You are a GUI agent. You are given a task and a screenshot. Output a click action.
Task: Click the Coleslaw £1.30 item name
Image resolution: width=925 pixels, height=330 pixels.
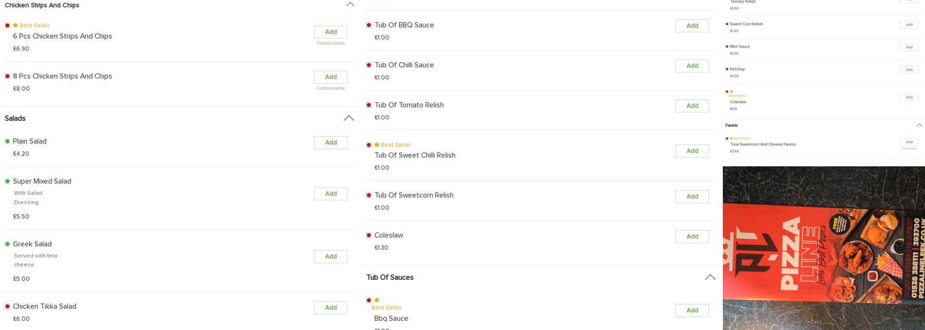[x=388, y=236]
